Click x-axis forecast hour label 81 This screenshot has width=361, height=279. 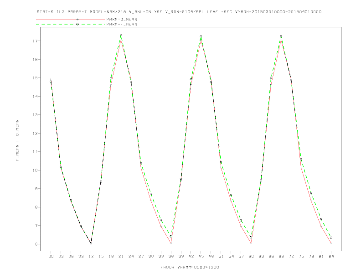tap(321, 256)
